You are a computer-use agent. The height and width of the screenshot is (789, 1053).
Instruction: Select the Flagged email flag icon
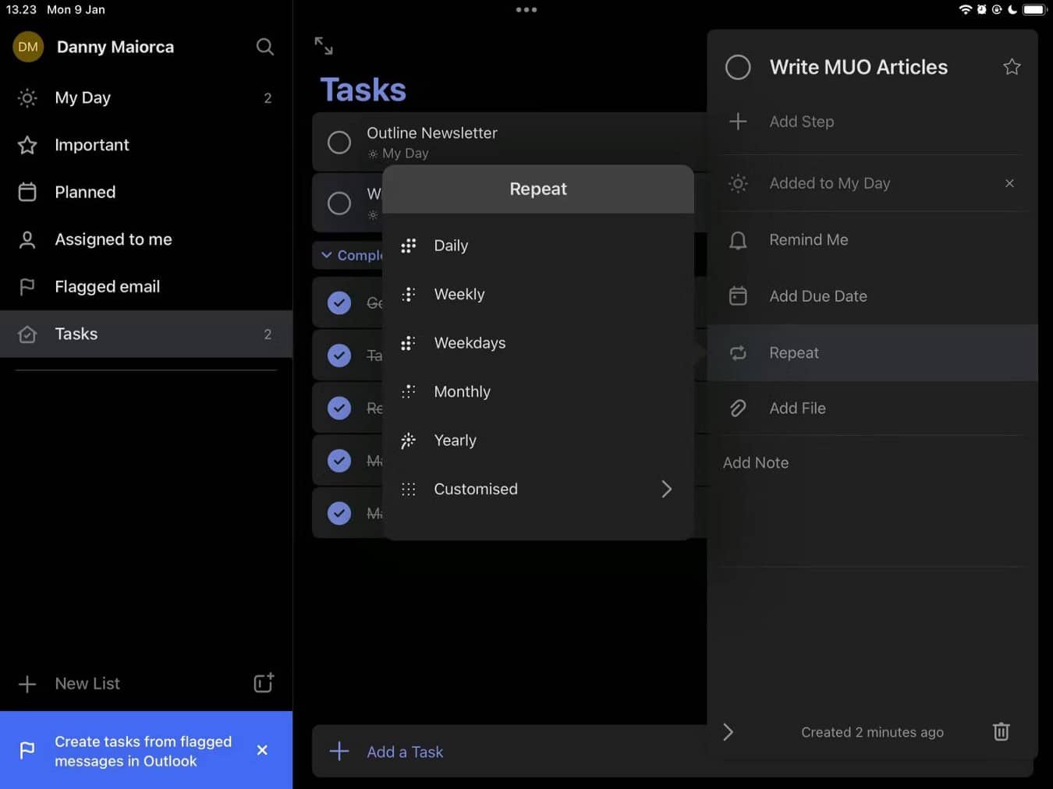point(27,286)
